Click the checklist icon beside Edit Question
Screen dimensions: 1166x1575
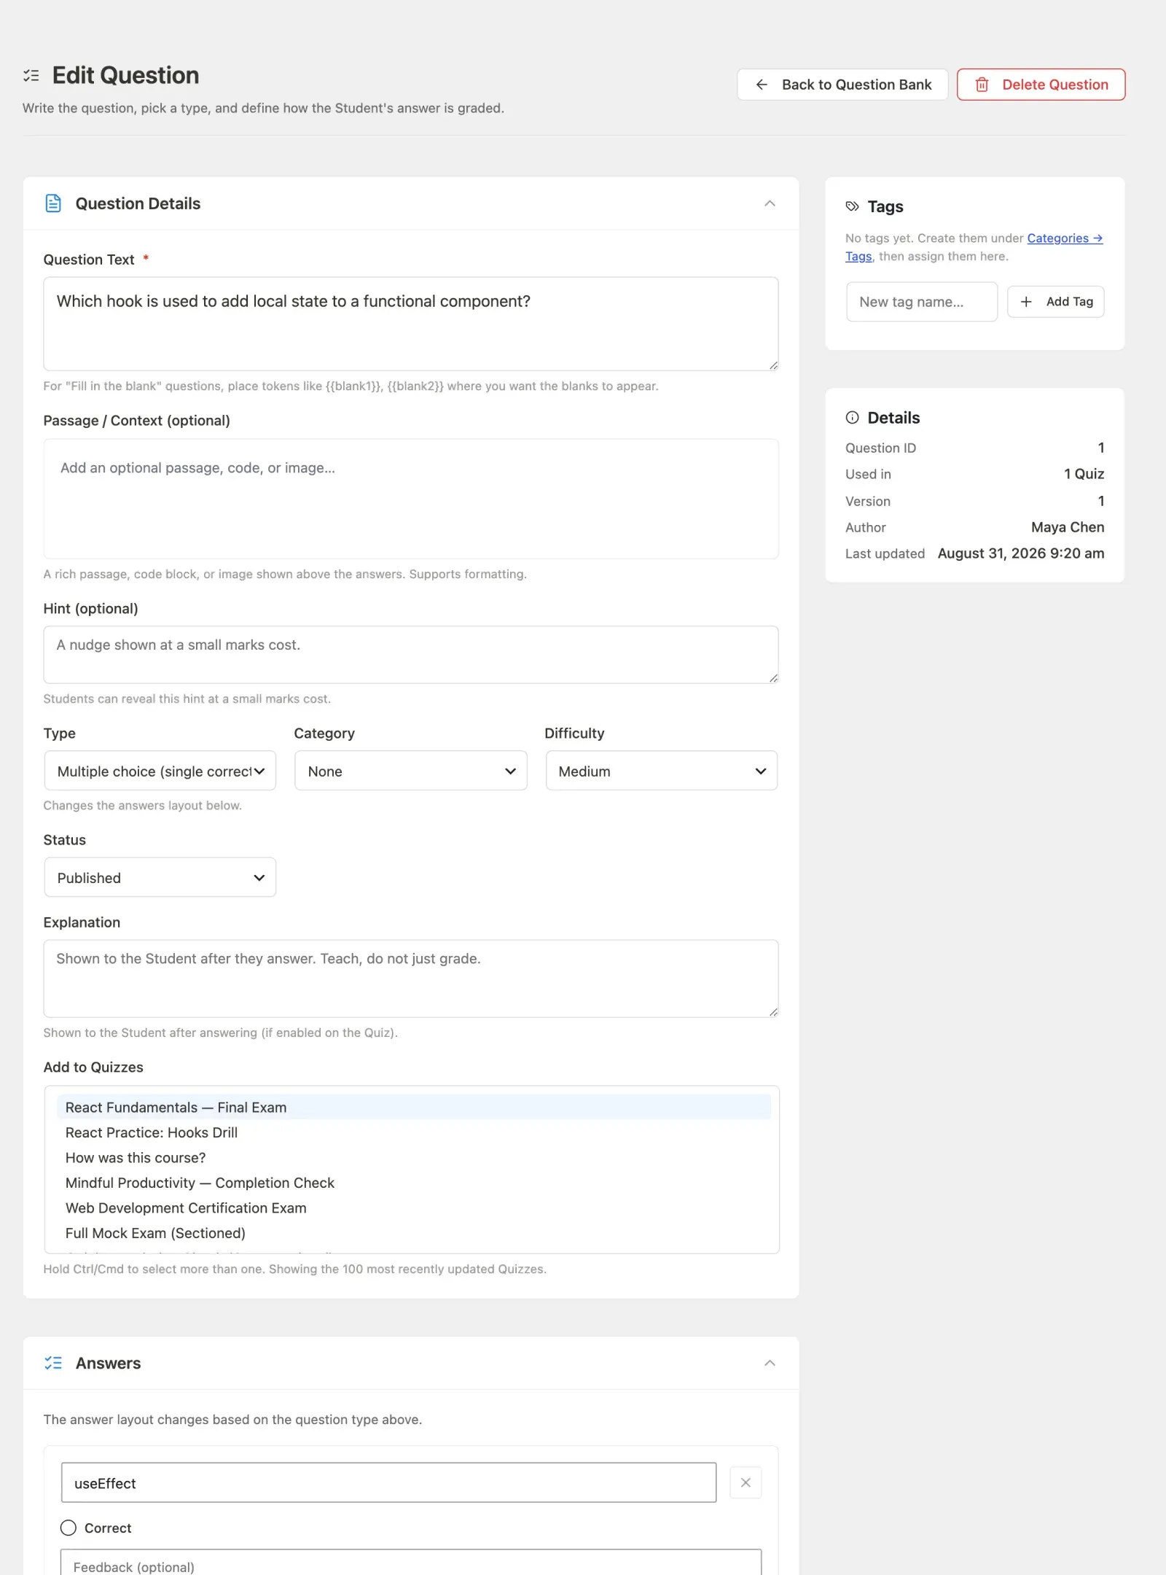pos(31,75)
